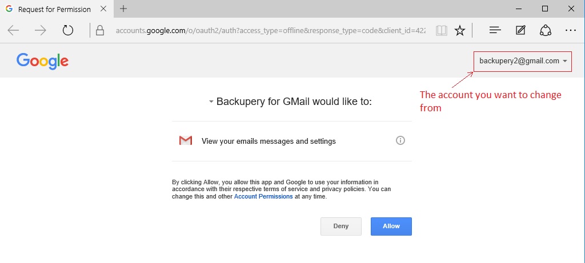Screen dimensions: 585x263
Task: Open the Hub lines icon
Action: pos(495,30)
